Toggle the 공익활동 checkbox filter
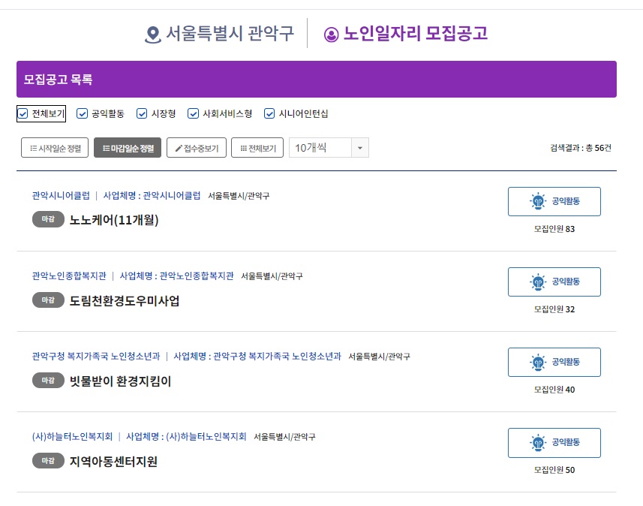 point(82,113)
